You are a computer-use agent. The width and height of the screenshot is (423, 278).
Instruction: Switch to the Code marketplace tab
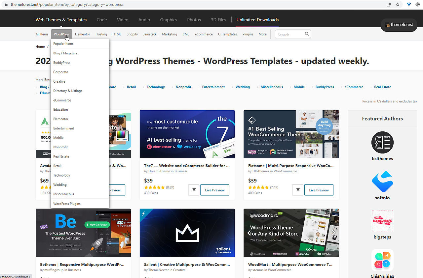(102, 20)
